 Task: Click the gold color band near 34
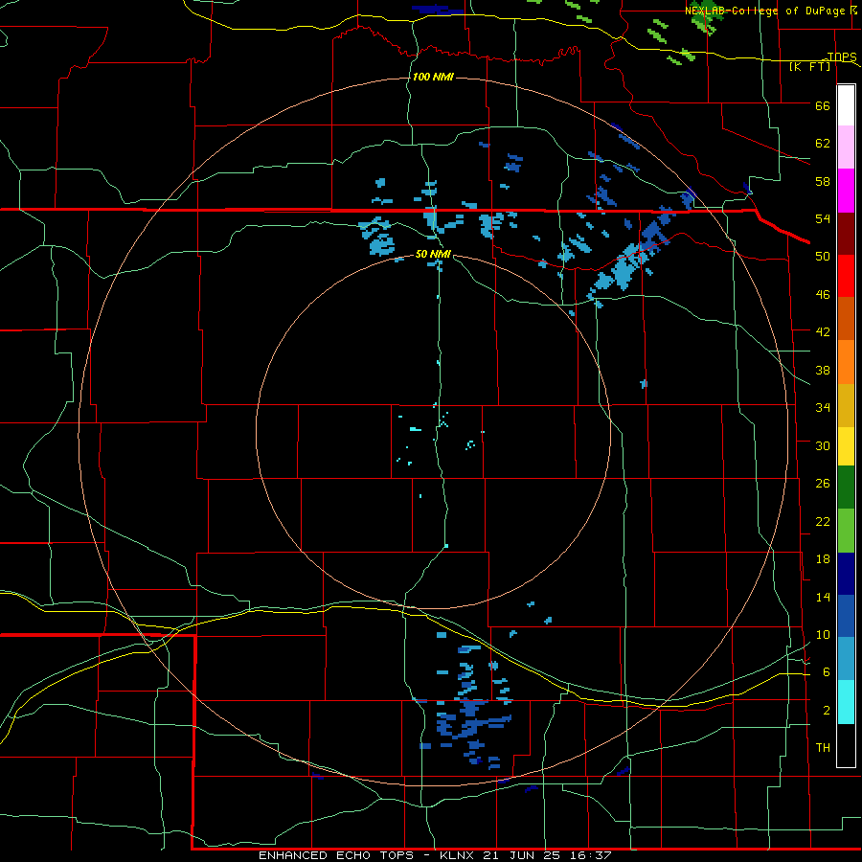click(846, 405)
